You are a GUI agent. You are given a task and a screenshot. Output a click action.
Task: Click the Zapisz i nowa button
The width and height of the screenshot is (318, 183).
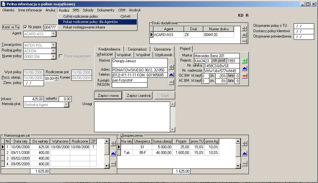[108, 96]
